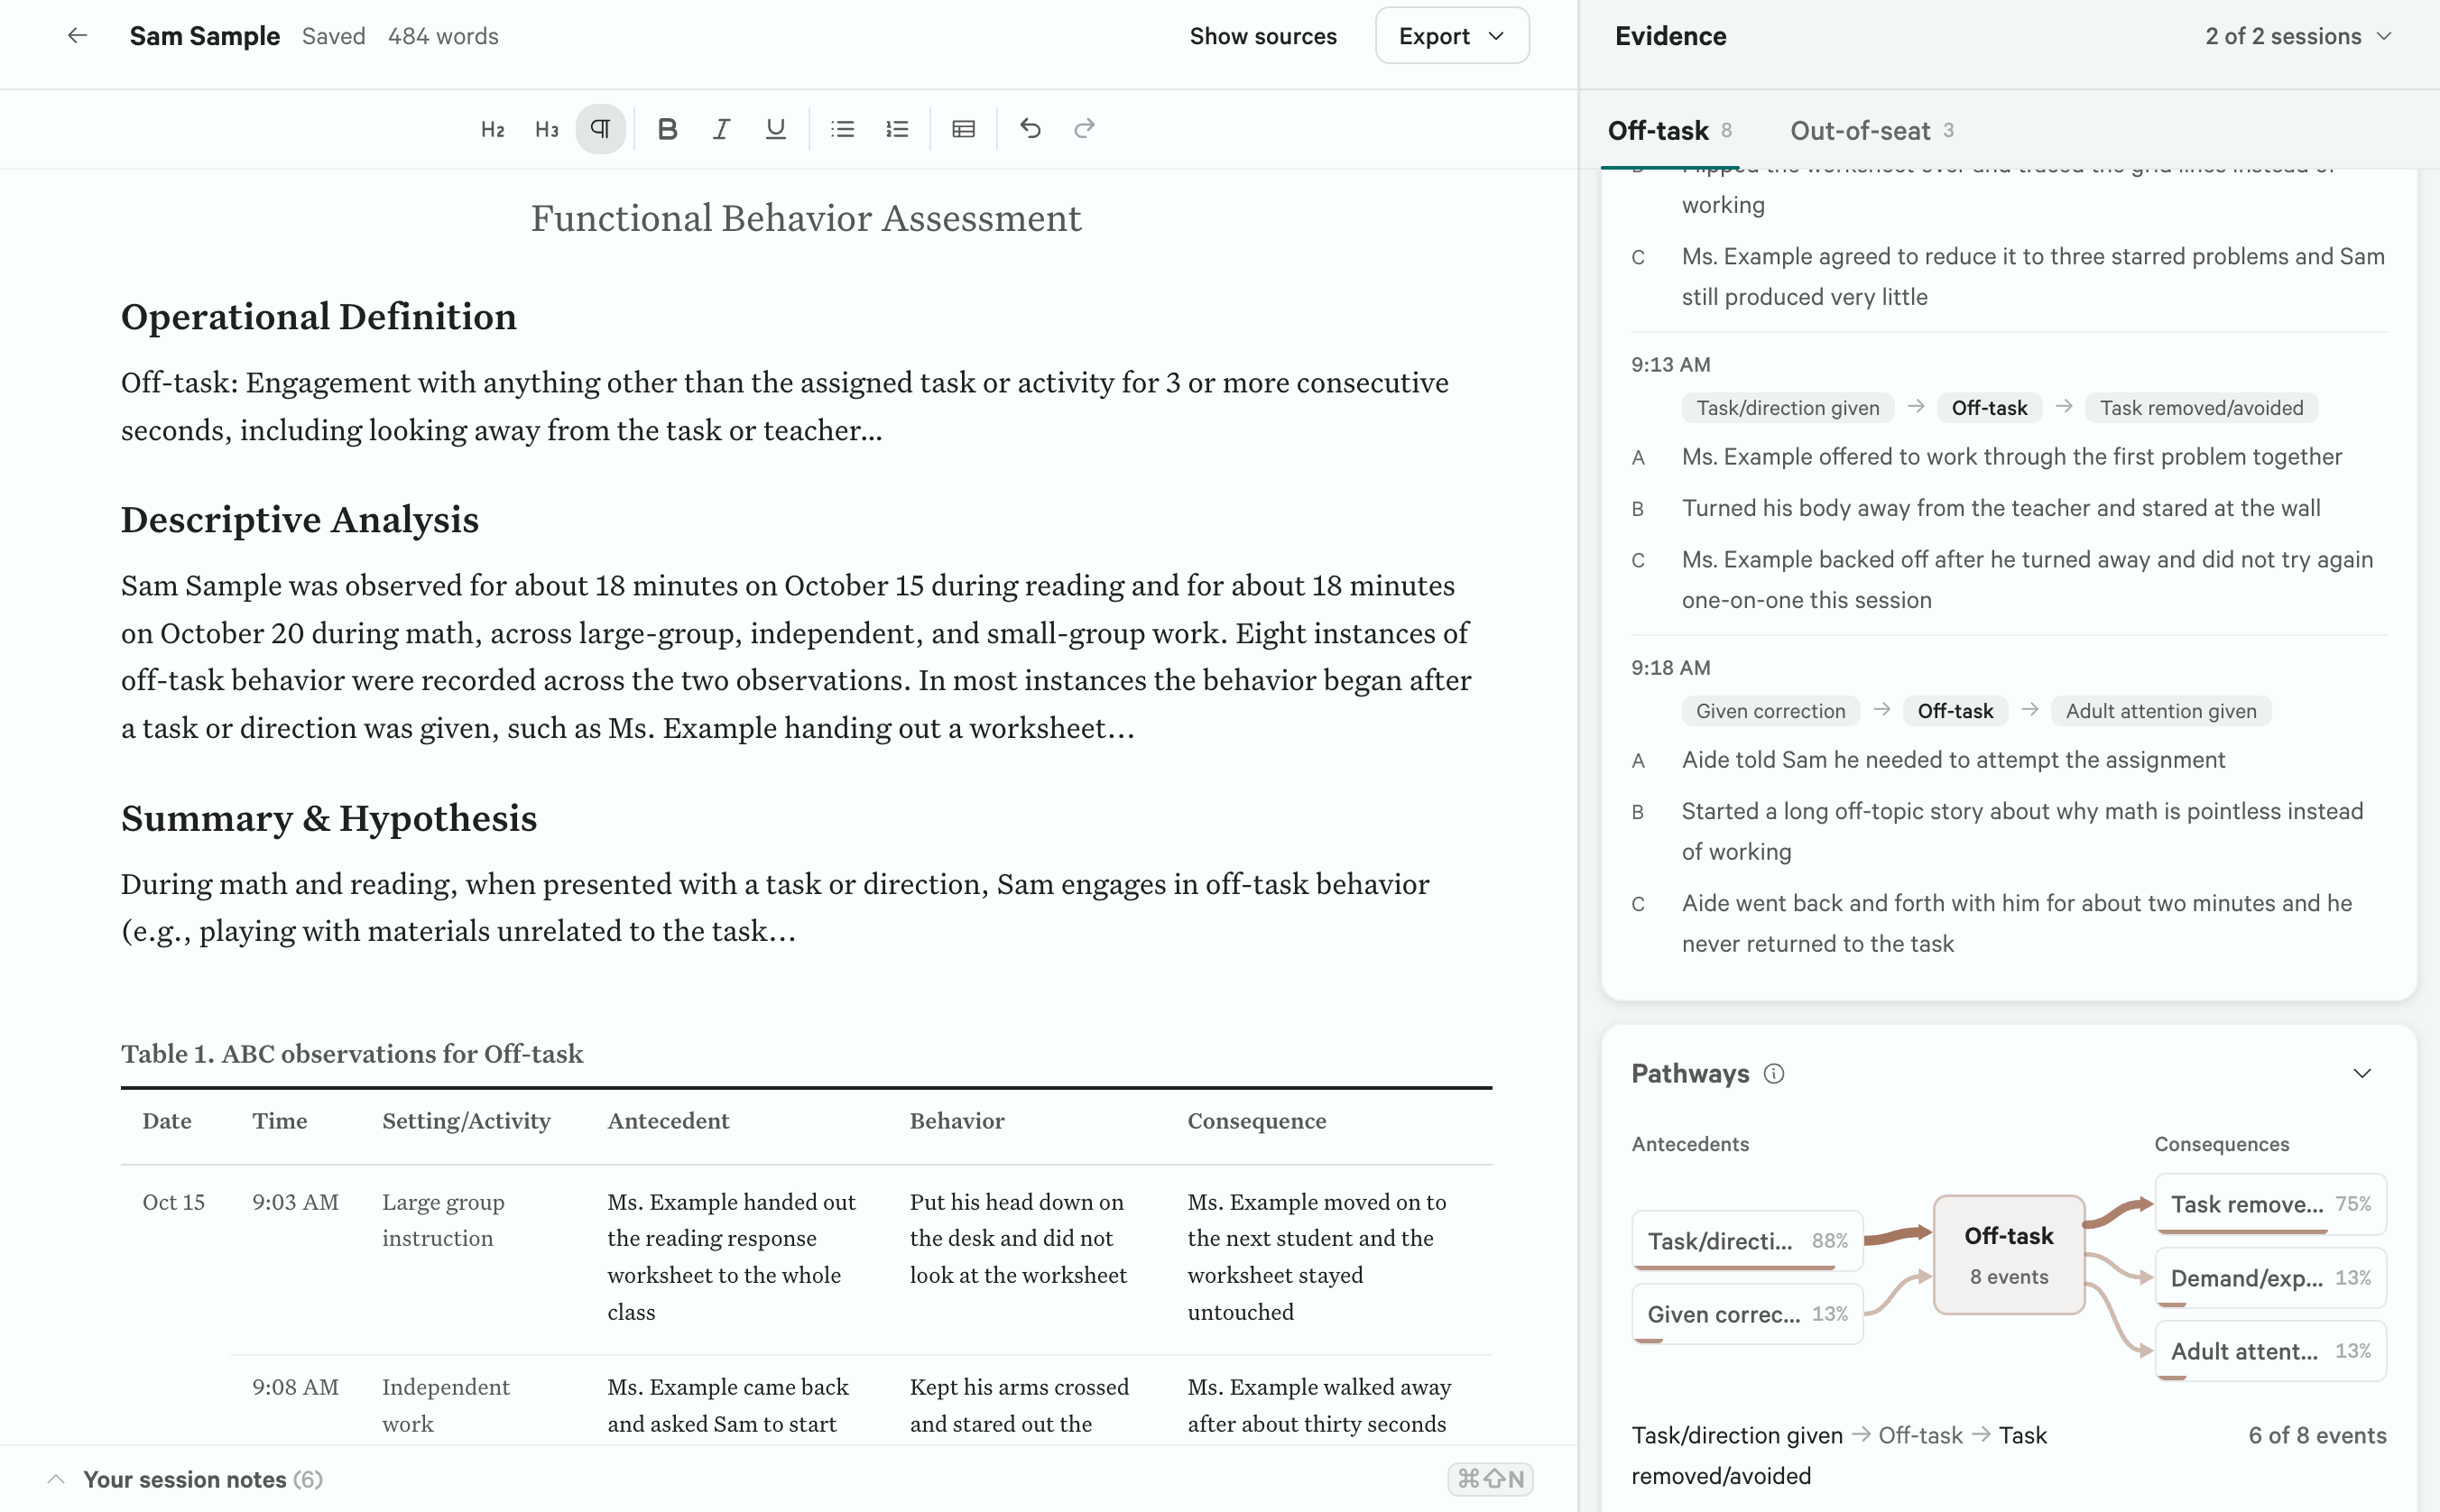Open the Pathways info icon

click(1774, 1074)
